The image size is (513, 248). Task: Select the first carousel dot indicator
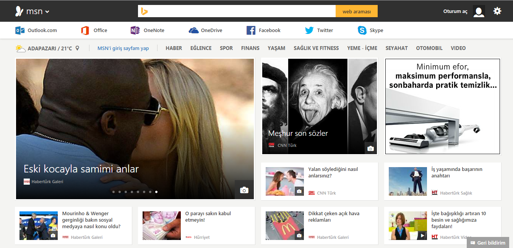114,192
